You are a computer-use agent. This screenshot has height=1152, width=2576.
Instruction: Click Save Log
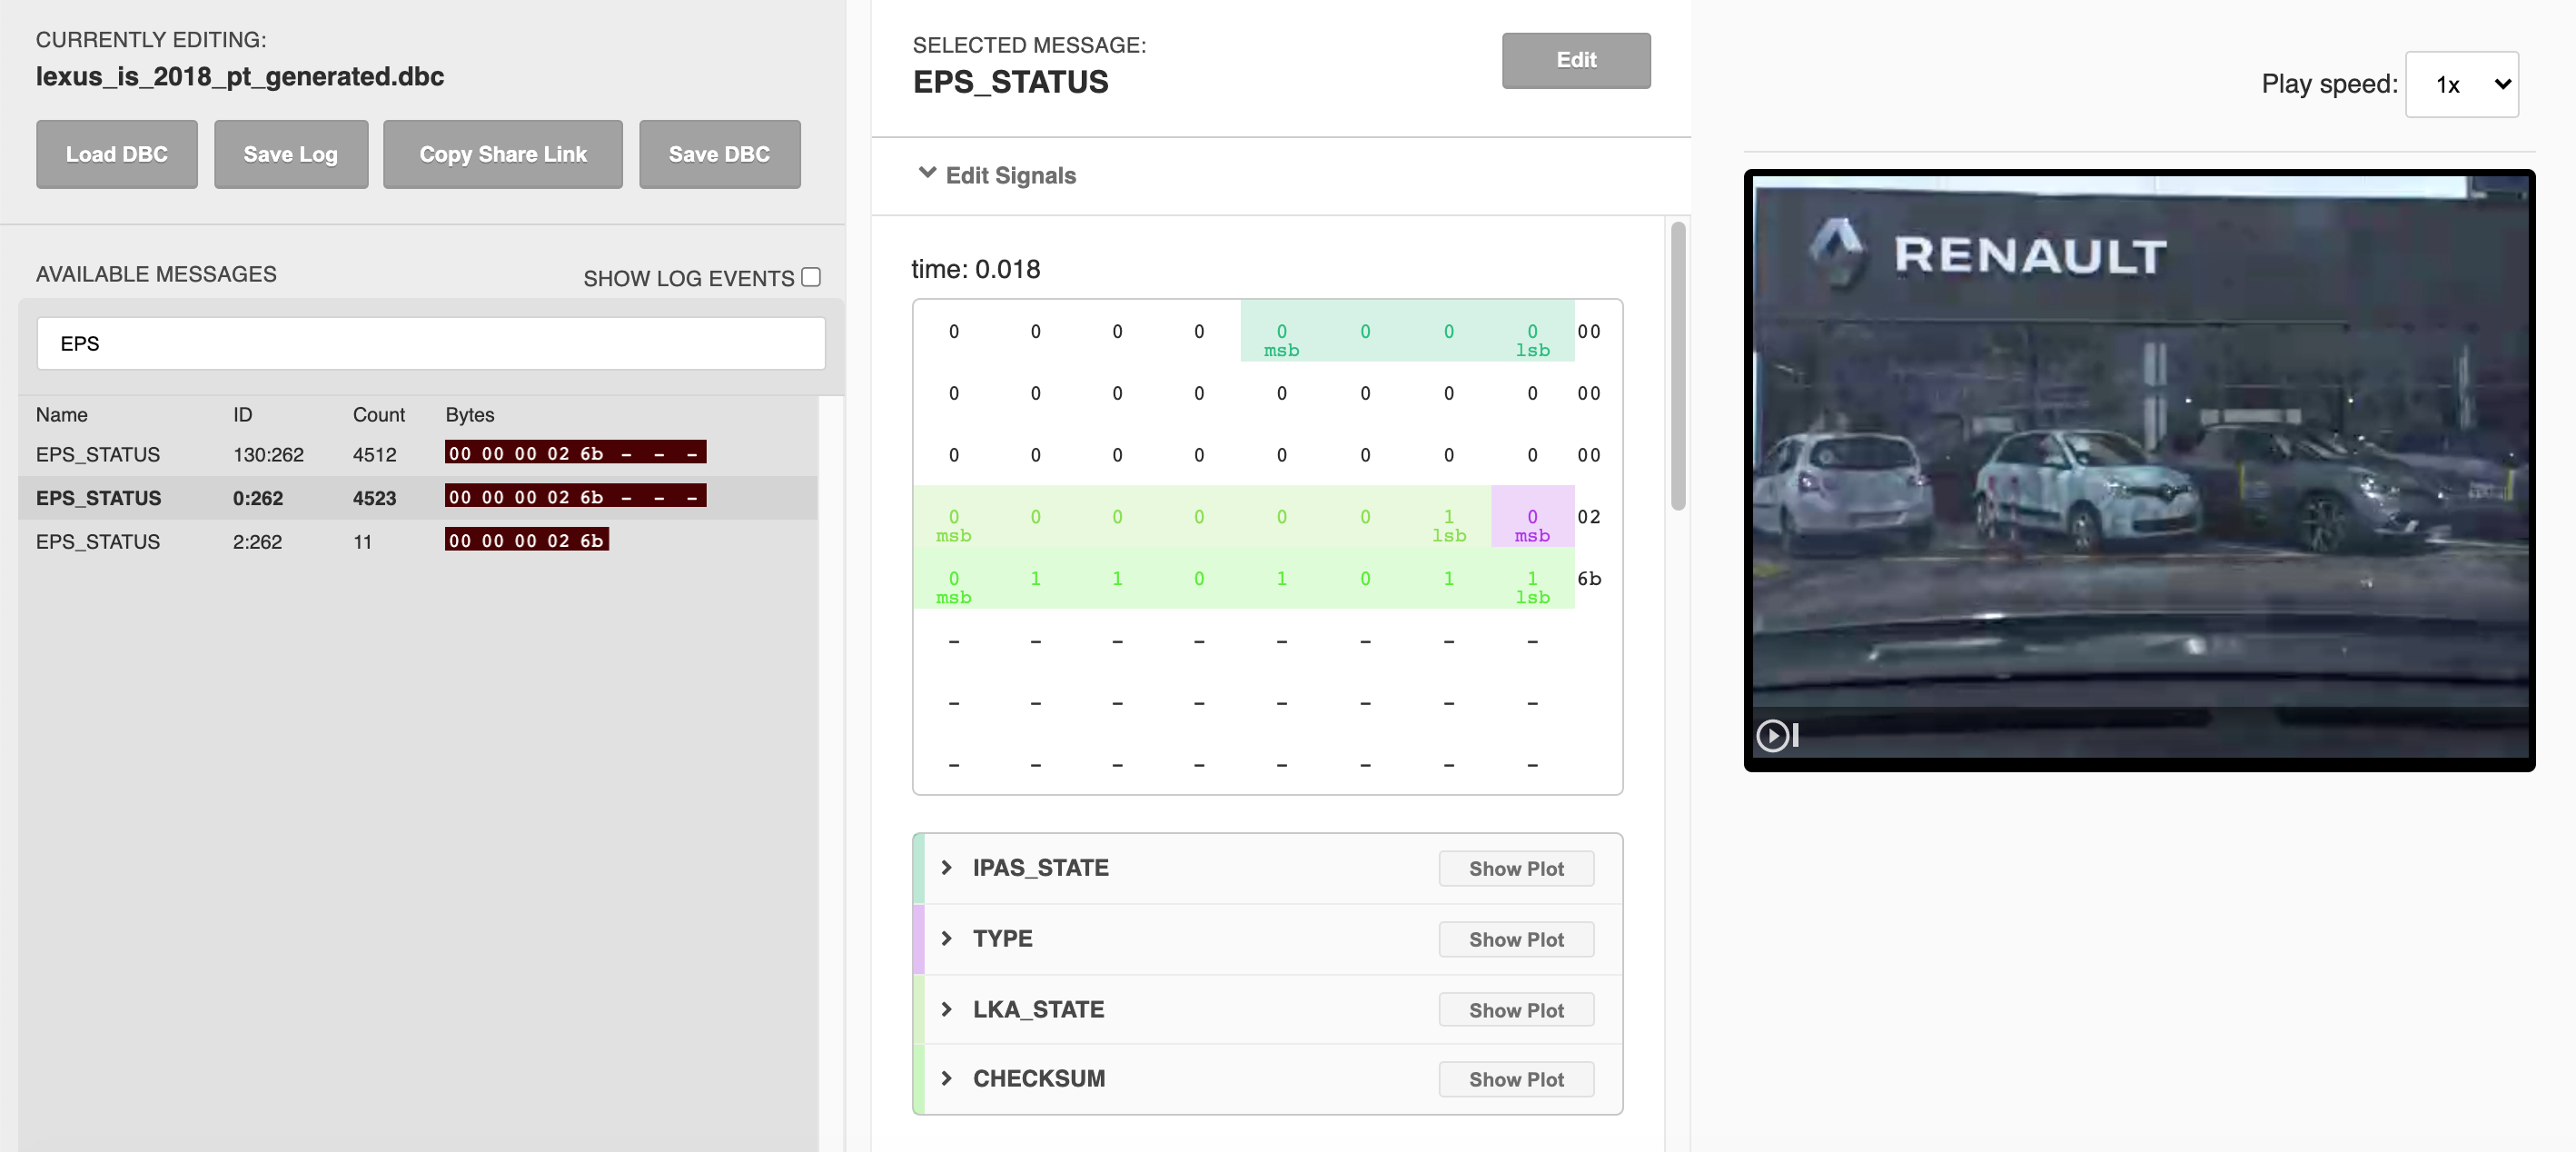pos(291,154)
